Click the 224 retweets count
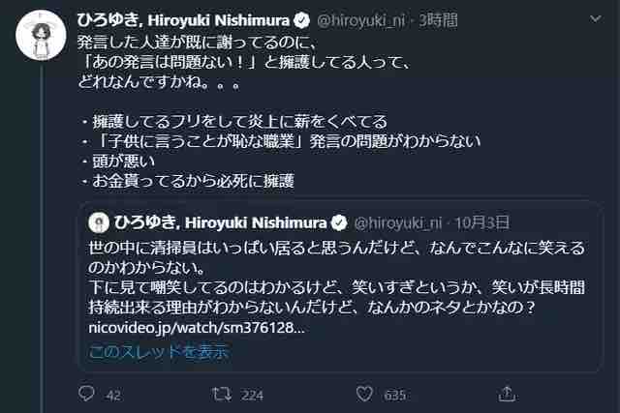 tap(253, 394)
